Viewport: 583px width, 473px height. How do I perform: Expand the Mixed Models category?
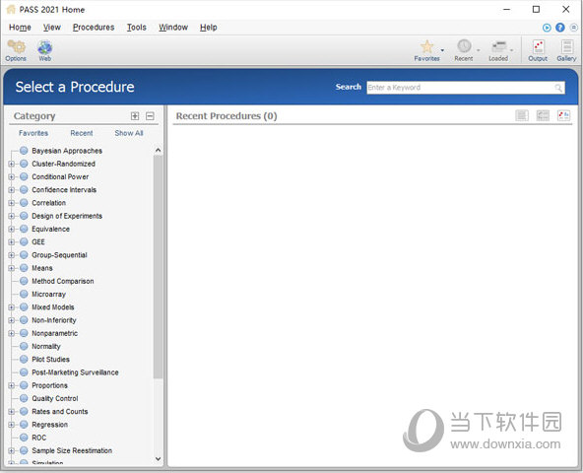12,307
